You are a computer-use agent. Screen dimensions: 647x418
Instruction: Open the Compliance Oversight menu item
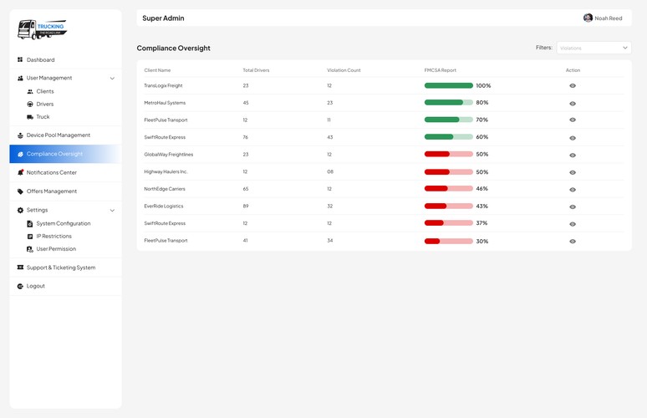[x=65, y=154]
